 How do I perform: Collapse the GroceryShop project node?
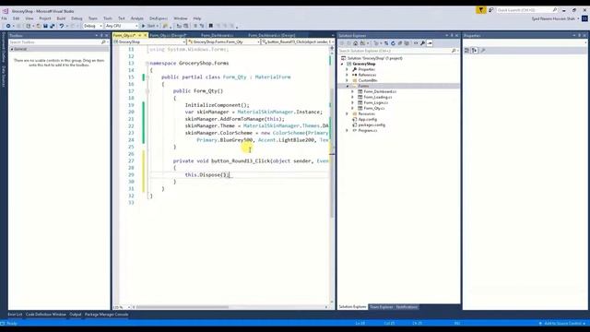coord(342,64)
